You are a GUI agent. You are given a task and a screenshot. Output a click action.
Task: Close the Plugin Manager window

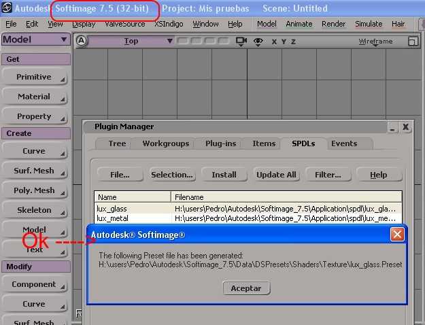(x=405, y=127)
